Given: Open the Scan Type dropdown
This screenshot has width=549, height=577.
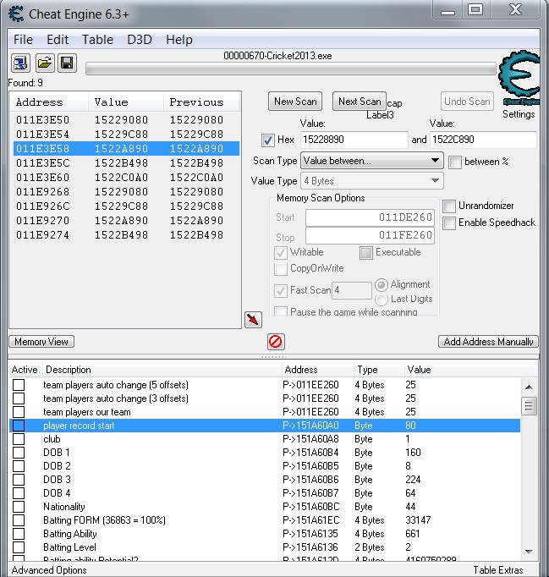Looking at the screenshot, I should [x=372, y=161].
